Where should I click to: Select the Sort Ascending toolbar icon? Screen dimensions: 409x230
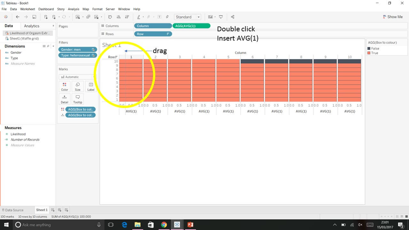tap(118, 17)
